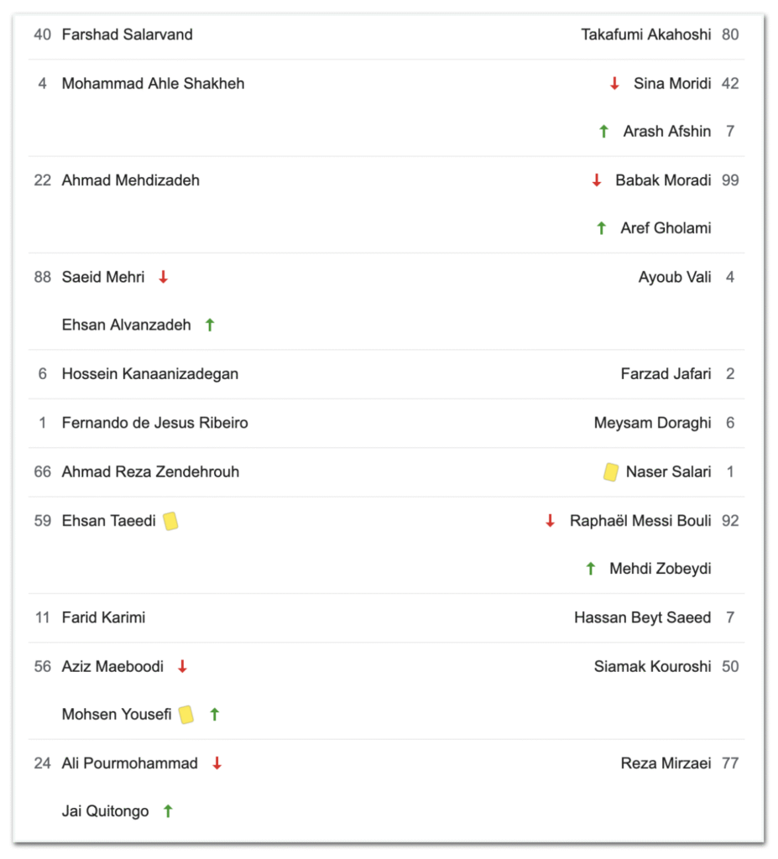
Task: Click yellow card next to Mohsen Yousefi
Action: (x=186, y=715)
